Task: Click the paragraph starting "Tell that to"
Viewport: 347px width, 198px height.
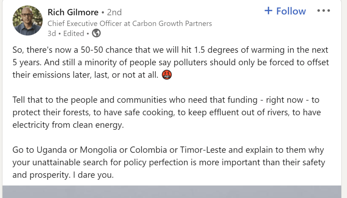Action: pyautogui.click(x=166, y=112)
